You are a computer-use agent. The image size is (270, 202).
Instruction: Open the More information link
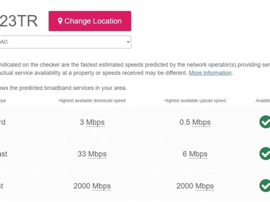[210, 73]
